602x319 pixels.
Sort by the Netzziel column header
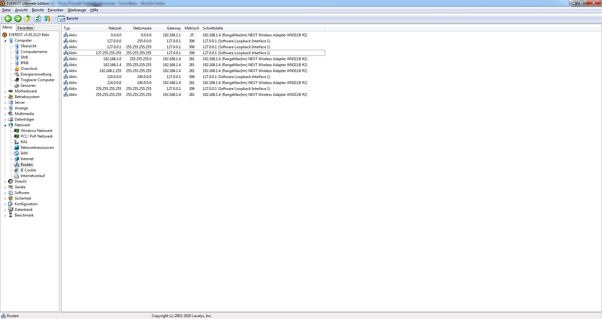click(108, 28)
